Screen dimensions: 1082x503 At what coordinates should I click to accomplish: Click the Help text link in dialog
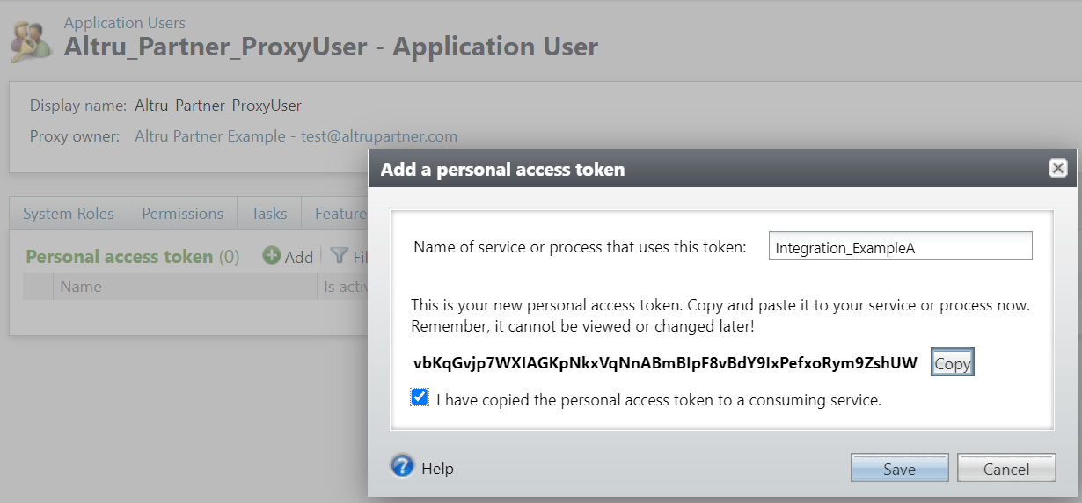click(x=437, y=469)
